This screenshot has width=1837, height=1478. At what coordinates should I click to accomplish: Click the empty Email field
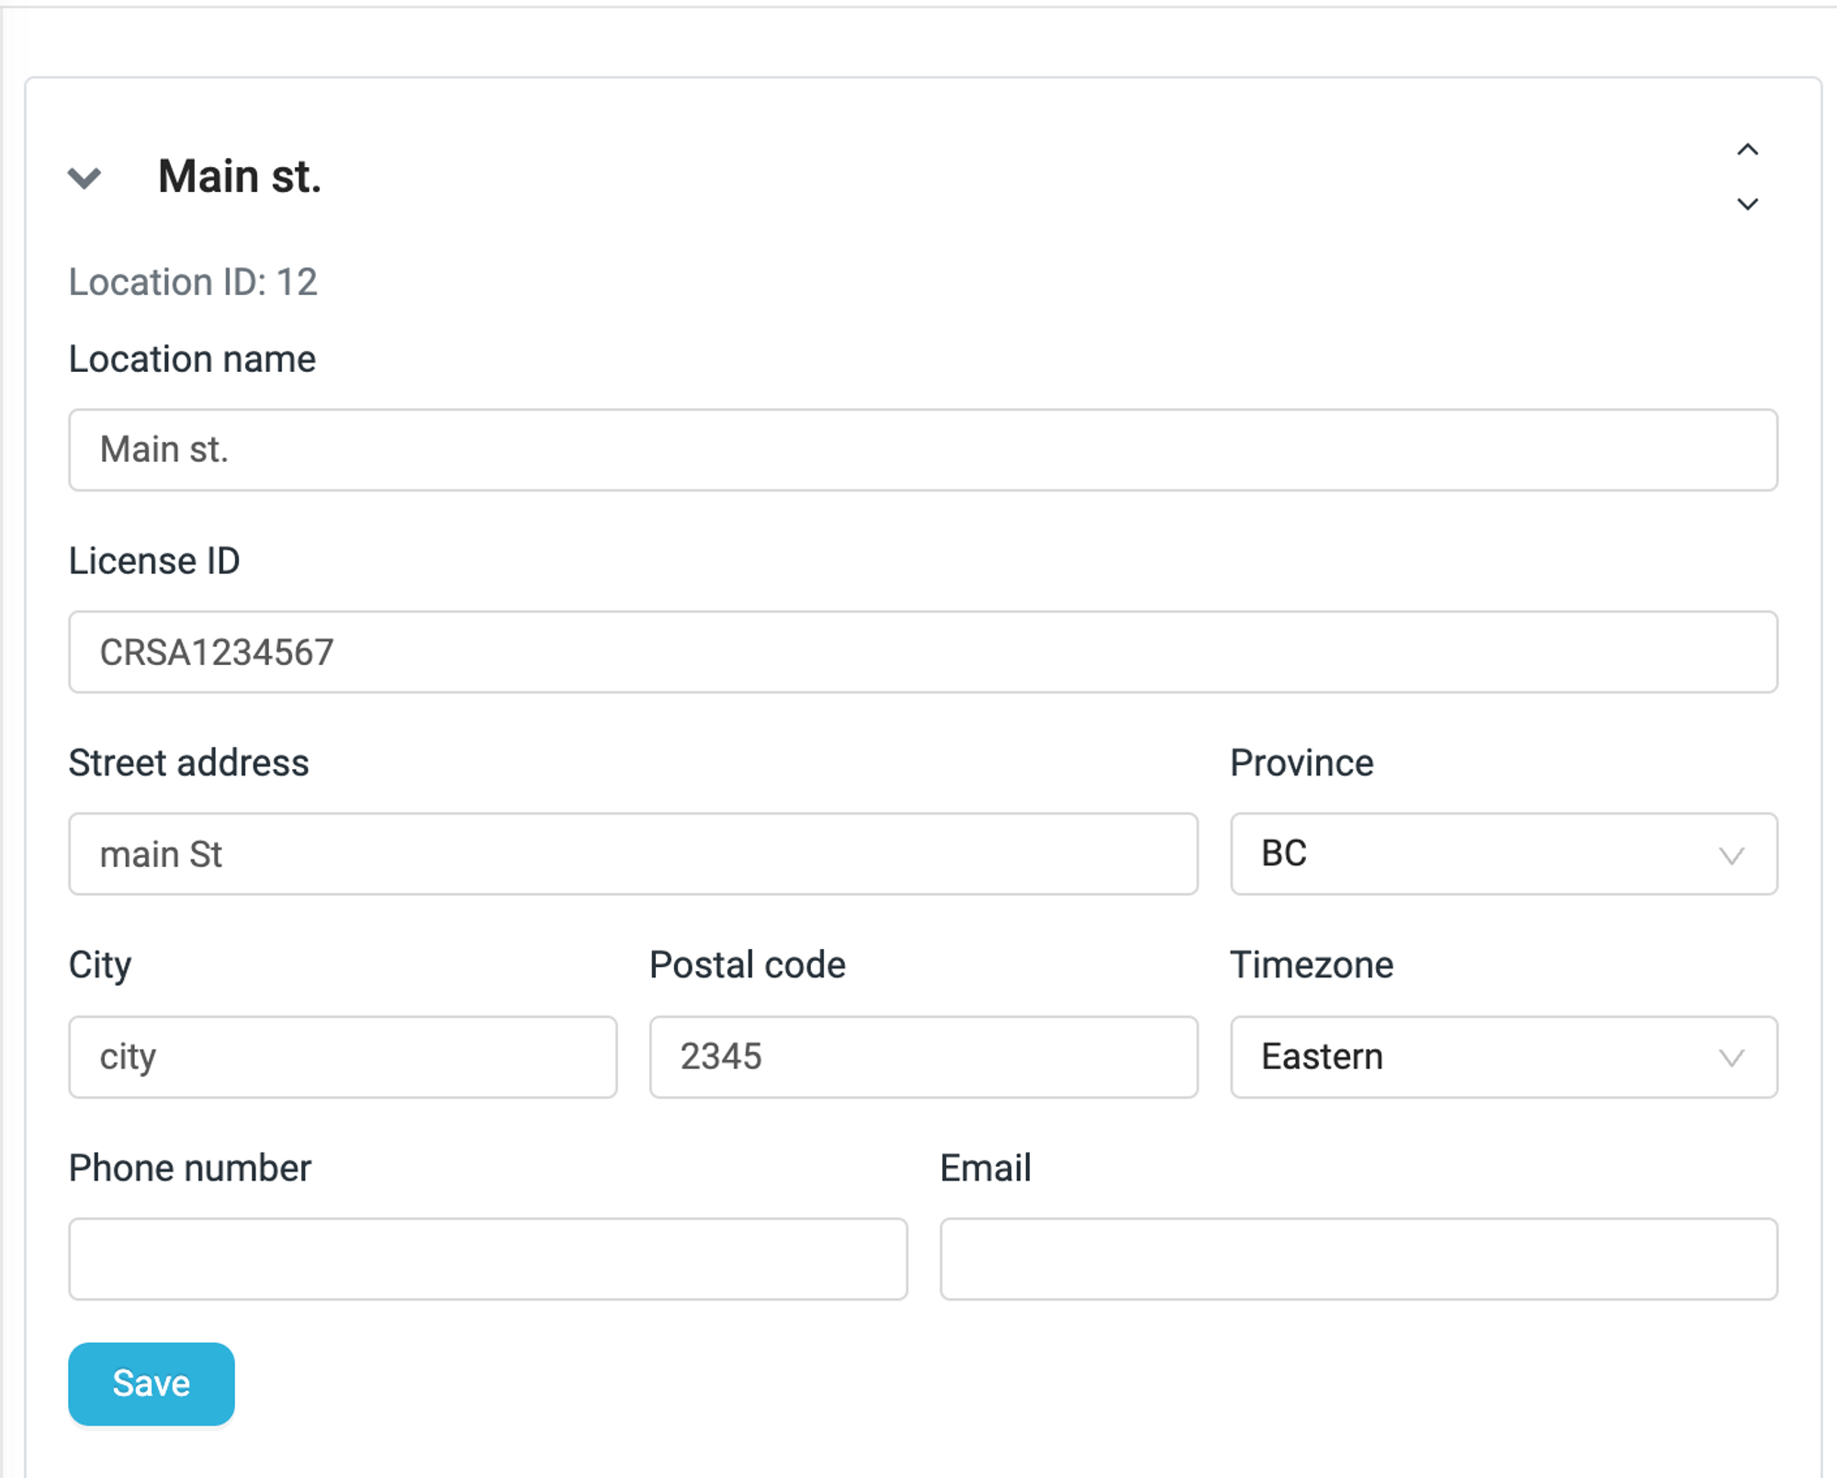1358,1258
